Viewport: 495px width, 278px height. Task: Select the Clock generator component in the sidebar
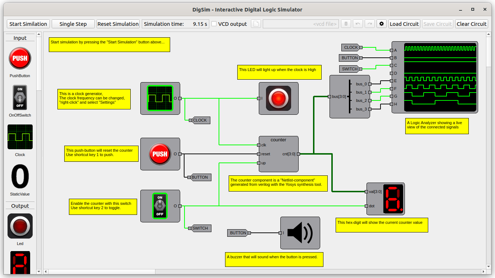coord(20,137)
